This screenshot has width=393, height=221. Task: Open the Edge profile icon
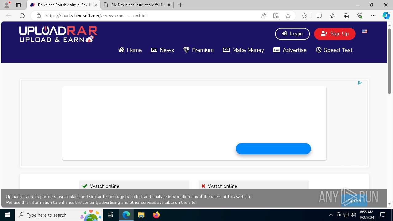point(7,5)
